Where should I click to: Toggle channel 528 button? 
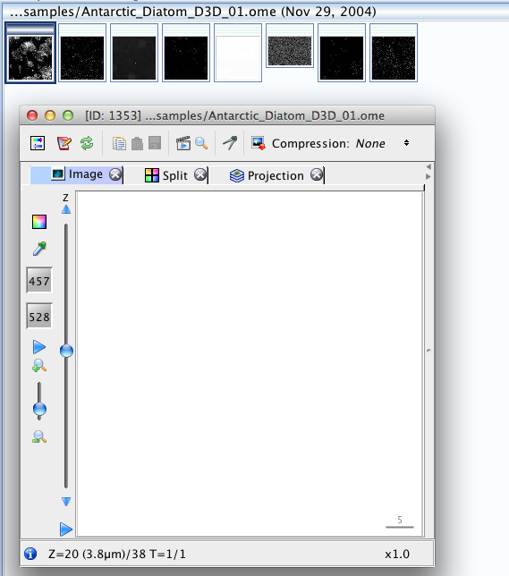click(39, 316)
